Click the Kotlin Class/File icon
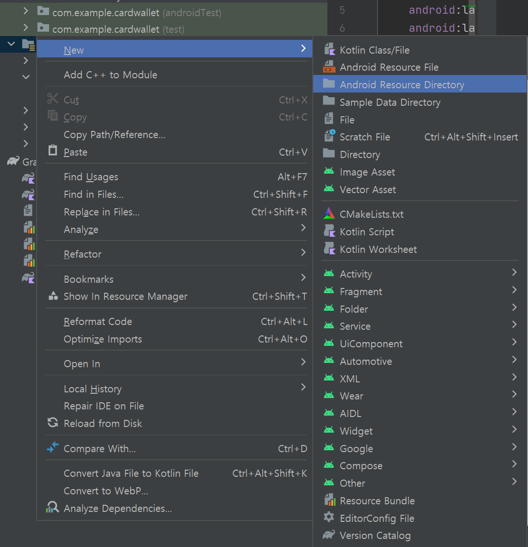The image size is (528, 547). point(329,49)
